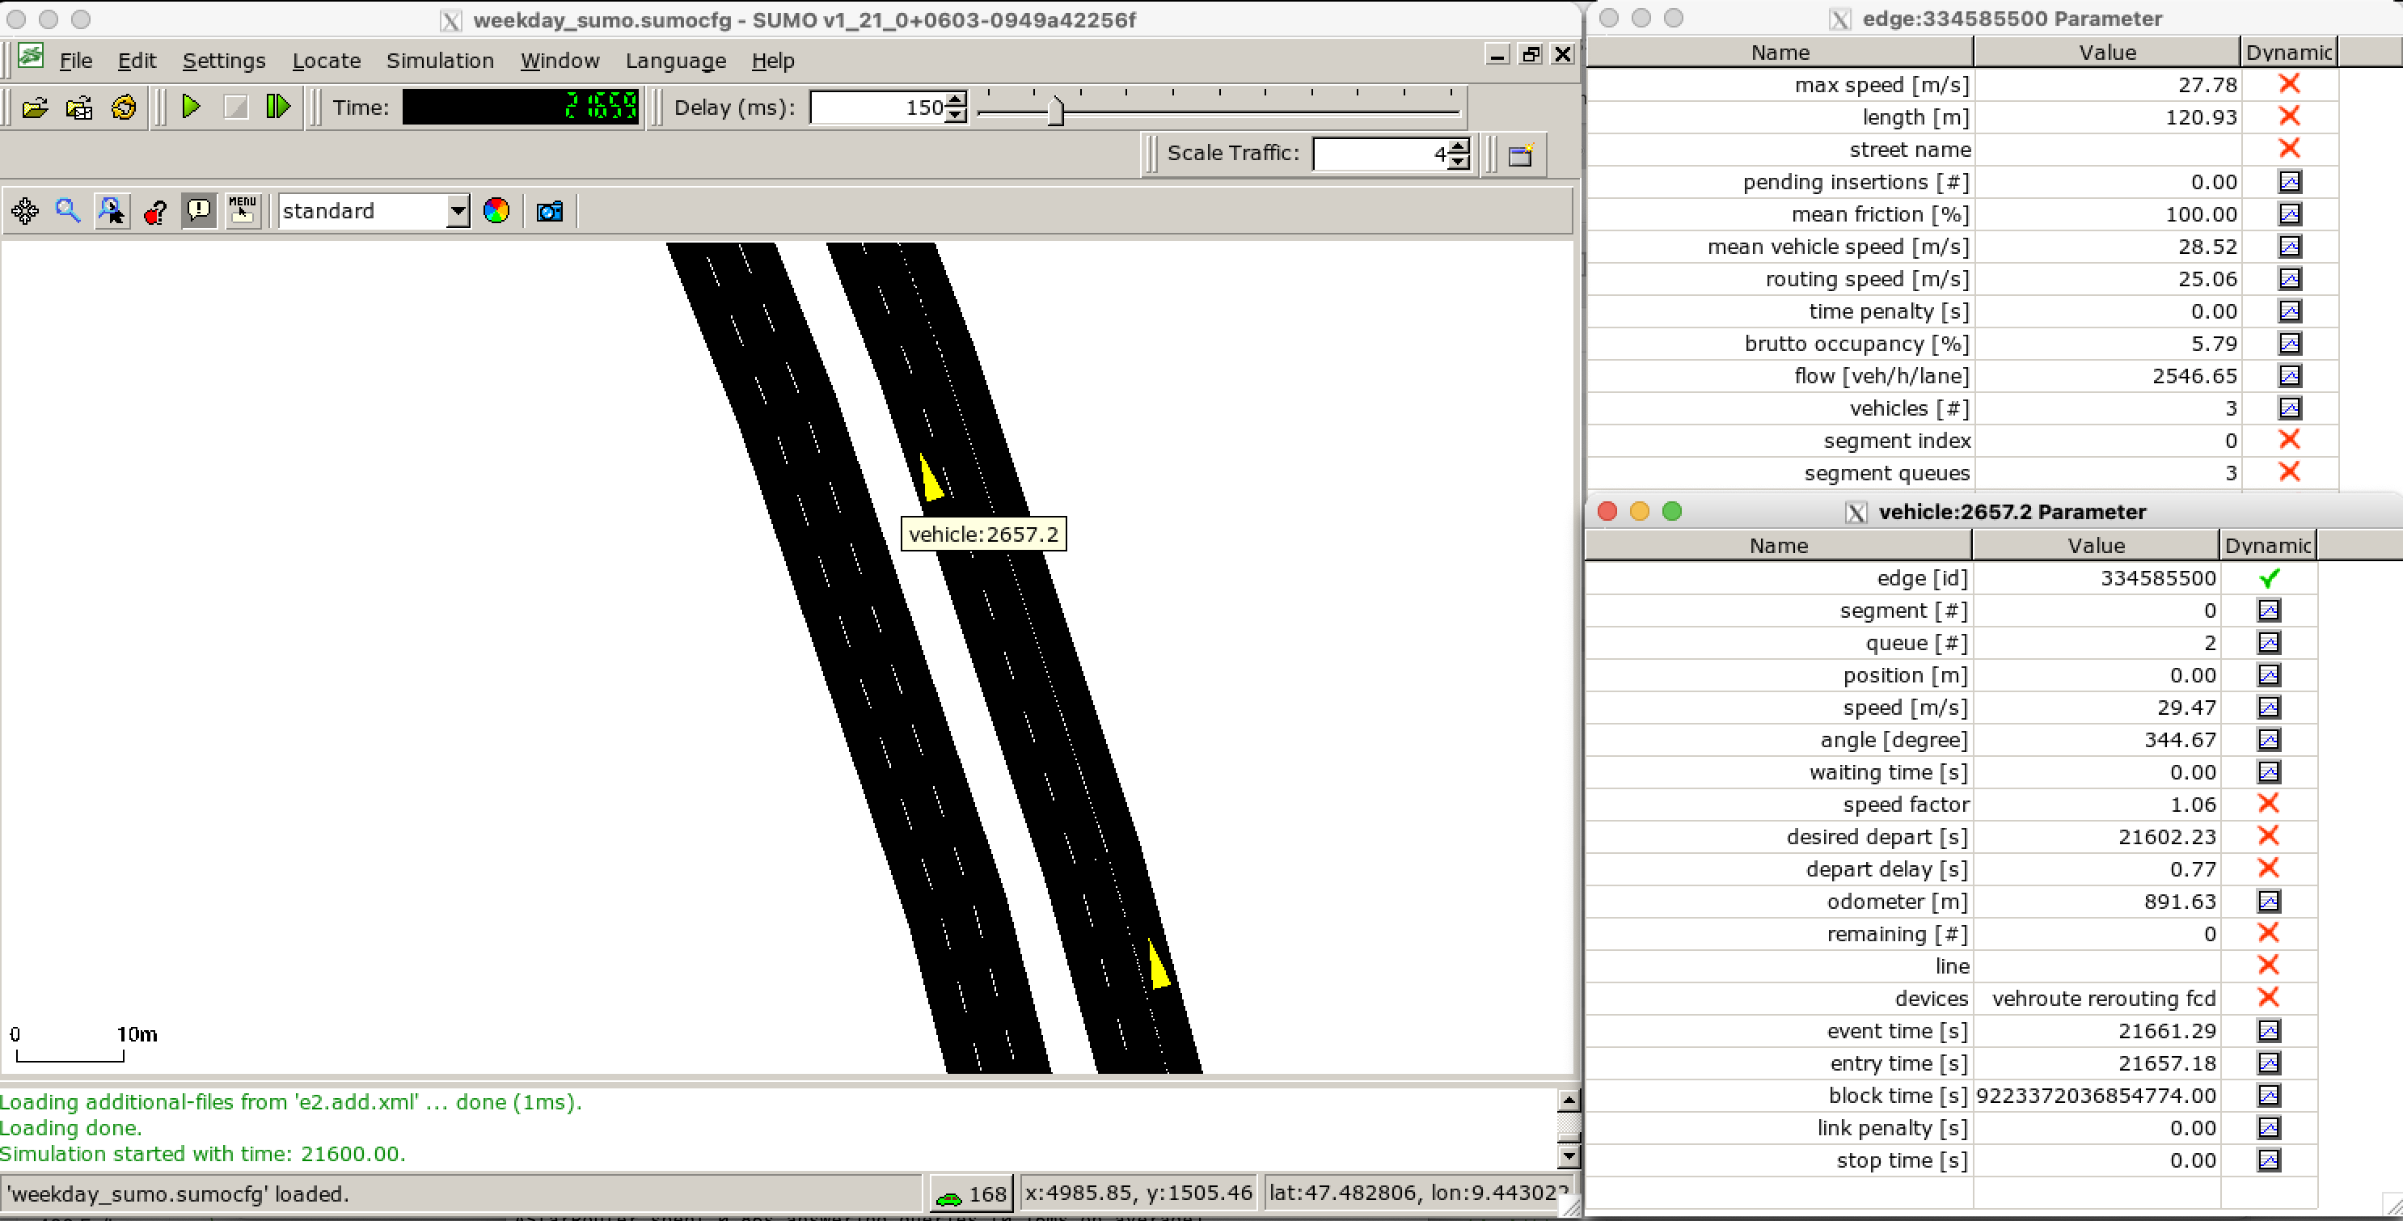The height and width of the screenshot is (1221, 2403).
Task: Click the green check for edge id
Action: click(x=2269, y=578)
